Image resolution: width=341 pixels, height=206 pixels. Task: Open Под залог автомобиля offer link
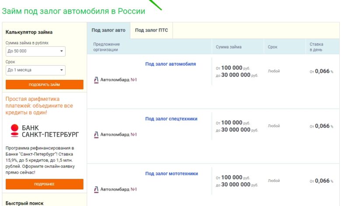tap(170, 64)
